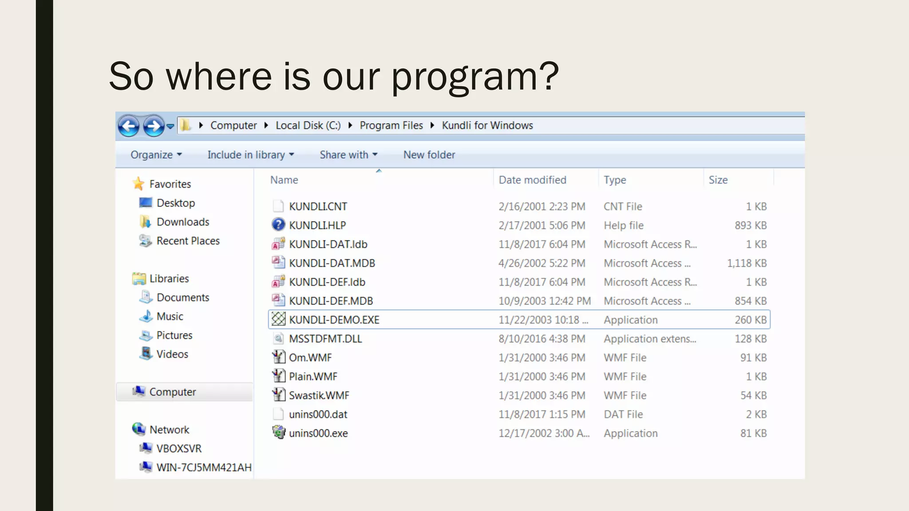Expand the arrow before Program Files
This screenshot has height=511, width=909.
click(x=350, y=126)
